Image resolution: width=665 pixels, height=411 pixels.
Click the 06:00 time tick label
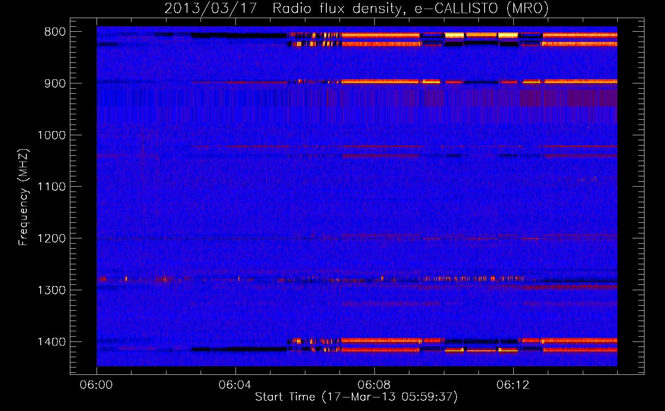[97, 385]
